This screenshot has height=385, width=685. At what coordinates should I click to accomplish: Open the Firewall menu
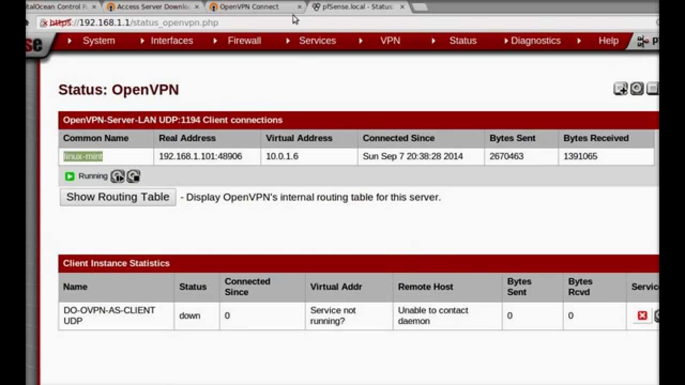pos(244,41)
